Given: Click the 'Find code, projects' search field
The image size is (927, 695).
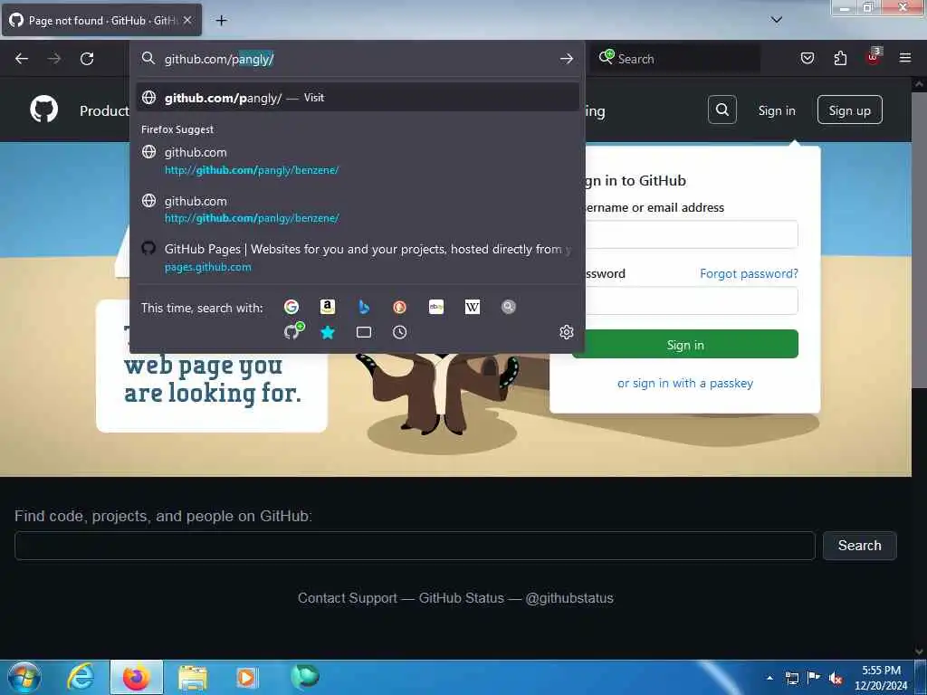Looking at the screenshot, I should click(415, 546).
